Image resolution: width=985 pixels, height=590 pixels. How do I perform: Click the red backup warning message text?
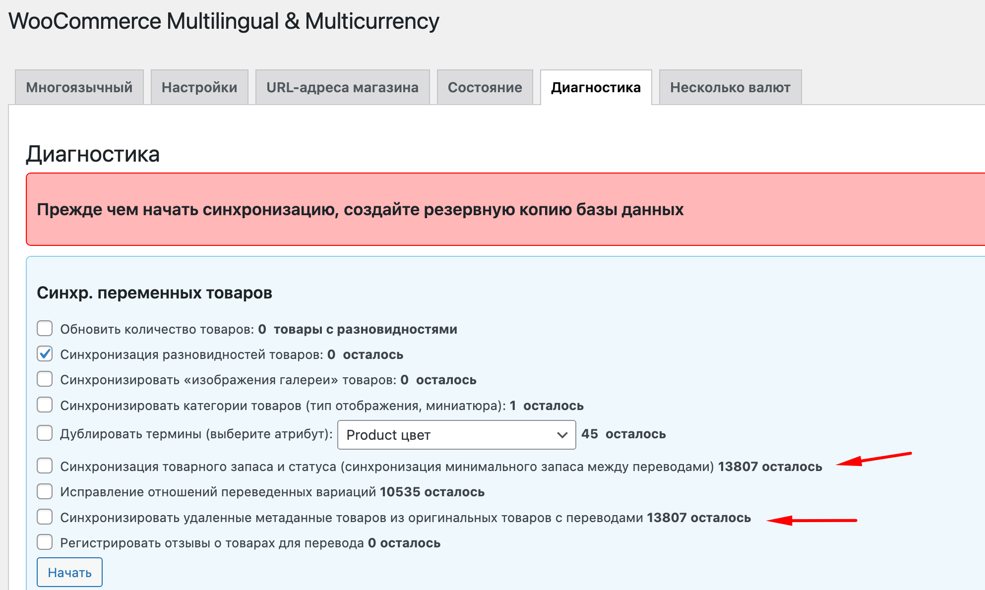point(360,209)
